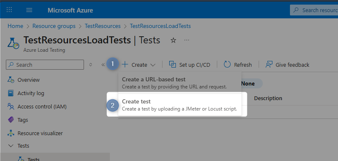Click the circular Refresh icon

coord(227,64)
